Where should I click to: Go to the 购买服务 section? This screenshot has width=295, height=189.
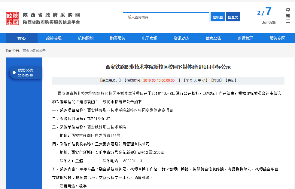117,38
